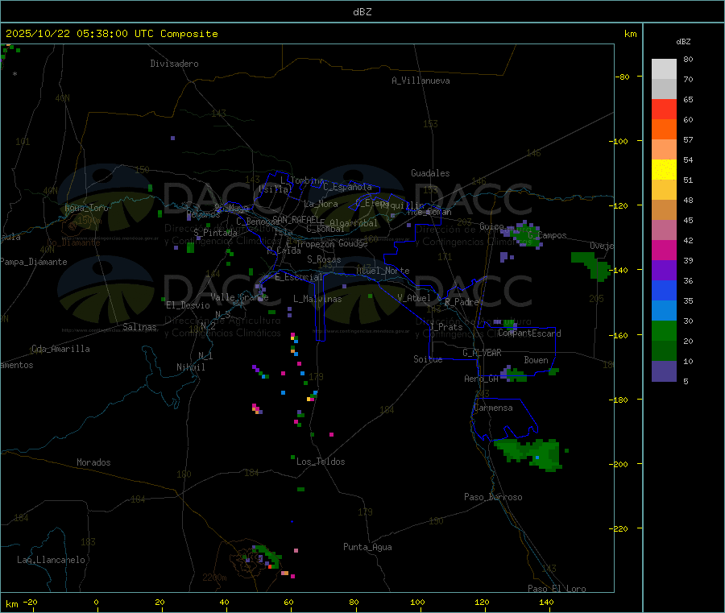Click the yellow 51-54 dBZ legend swatch
Image resolution: width=725 pixels, height=613 pixels.
664,170
